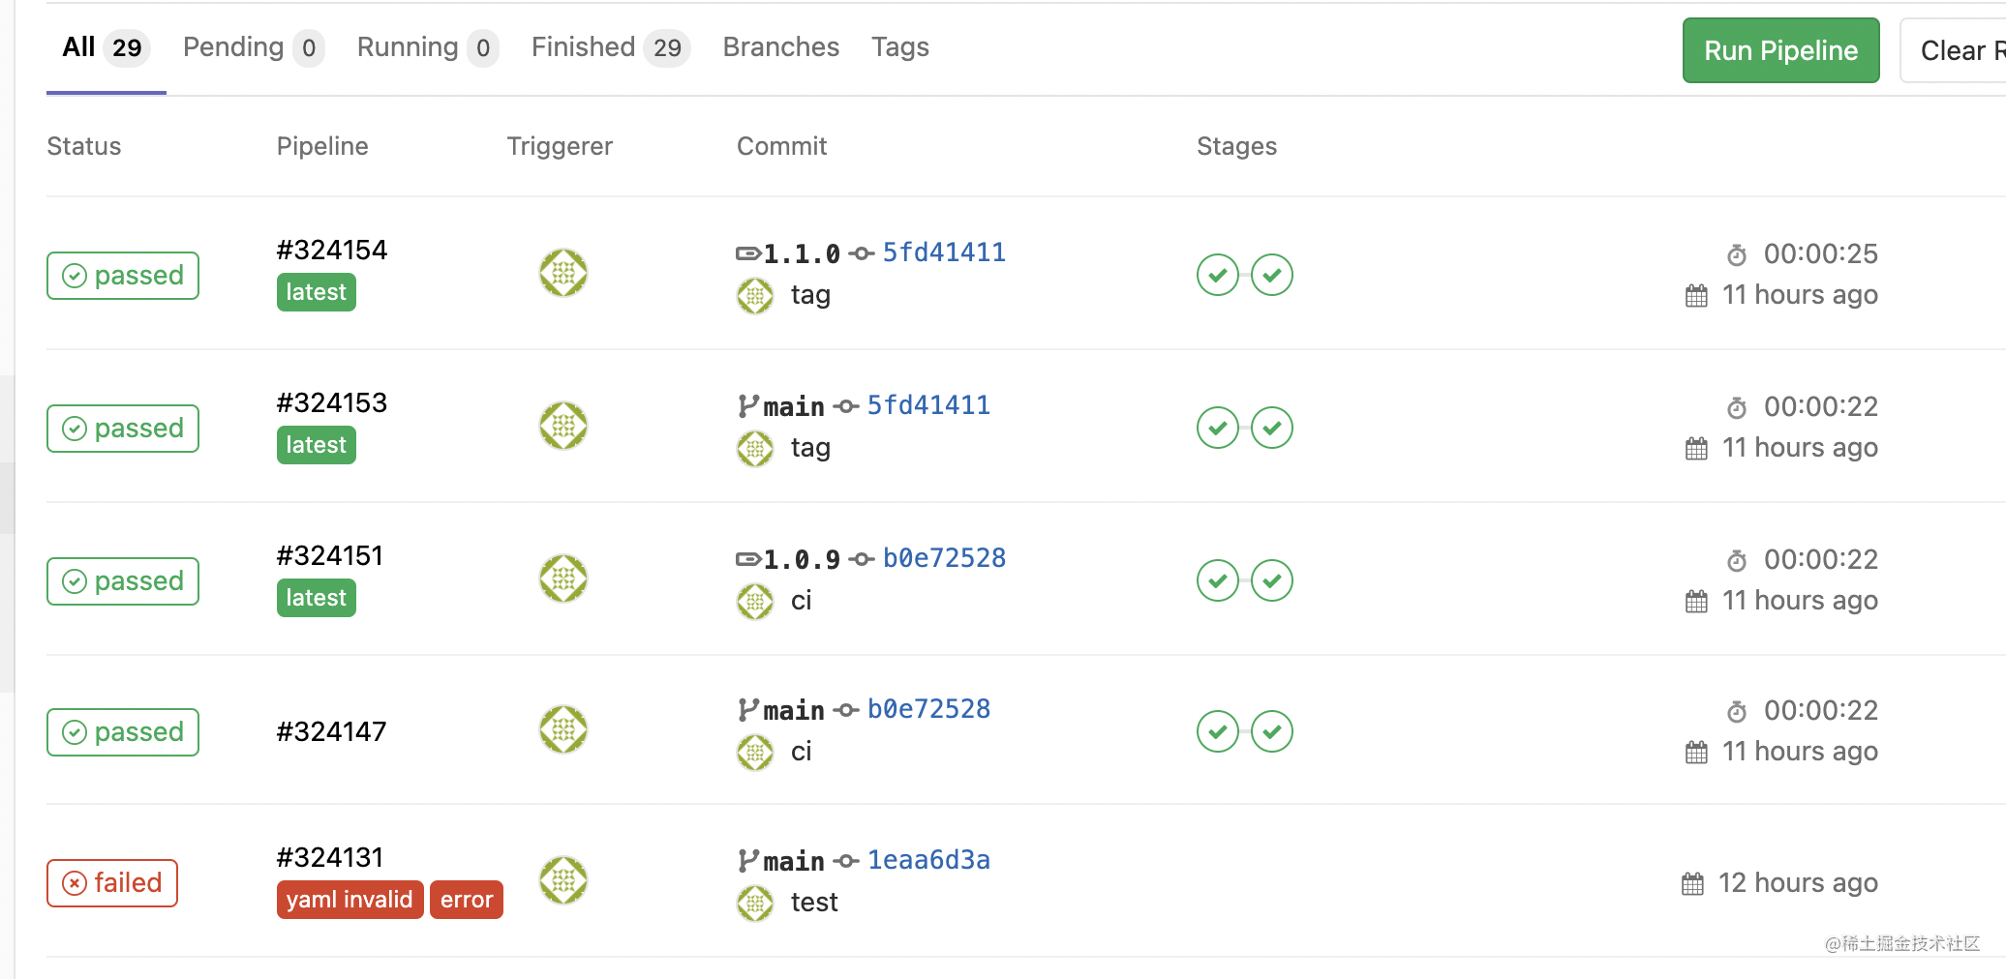Click the Run Pipeline button

(1780, 50)
